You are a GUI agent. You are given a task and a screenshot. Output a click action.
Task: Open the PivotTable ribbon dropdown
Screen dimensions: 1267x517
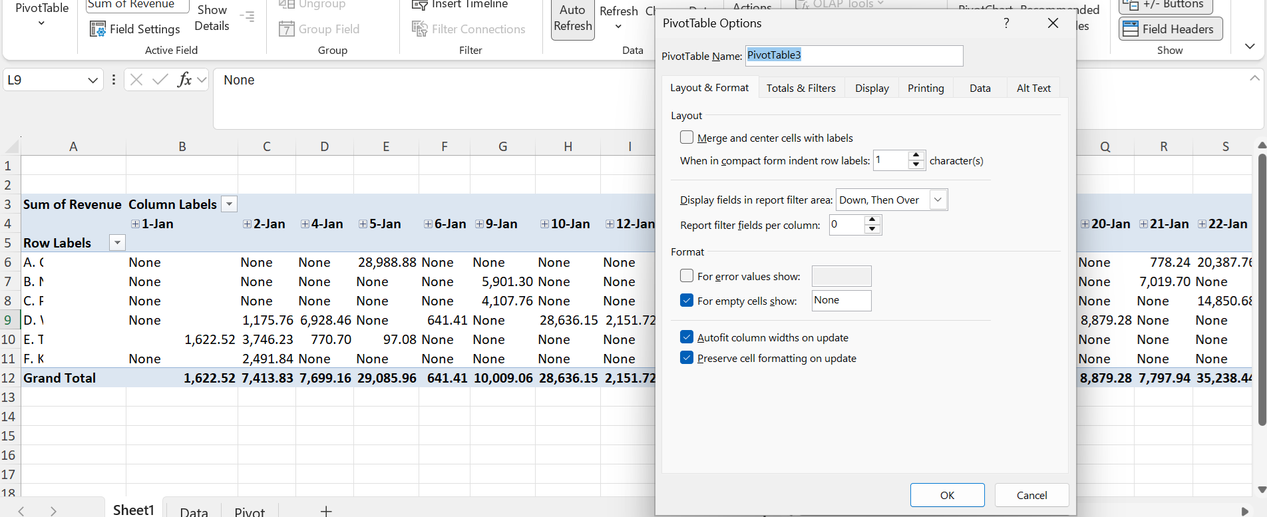pos(41,23)
